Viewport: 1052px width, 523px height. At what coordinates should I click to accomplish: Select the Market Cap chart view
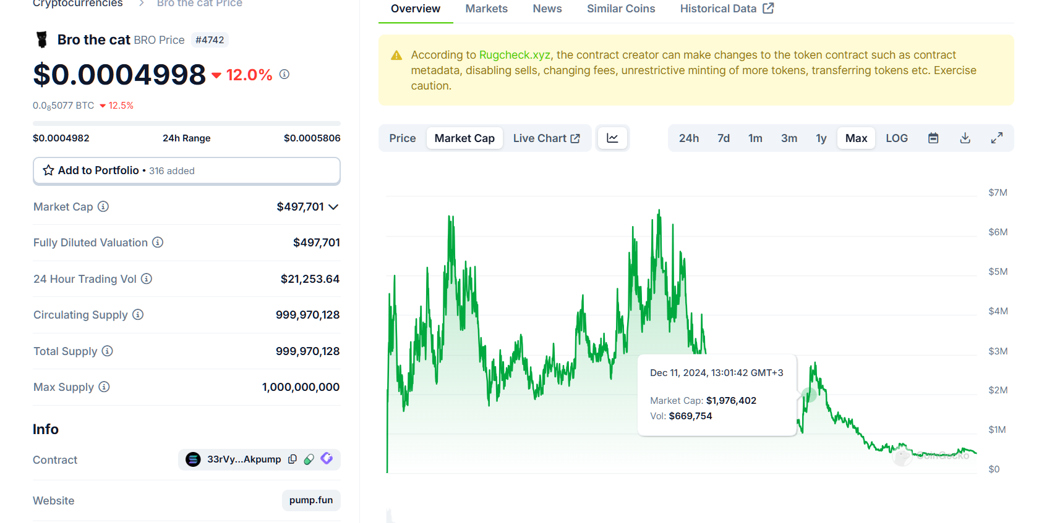464,138
